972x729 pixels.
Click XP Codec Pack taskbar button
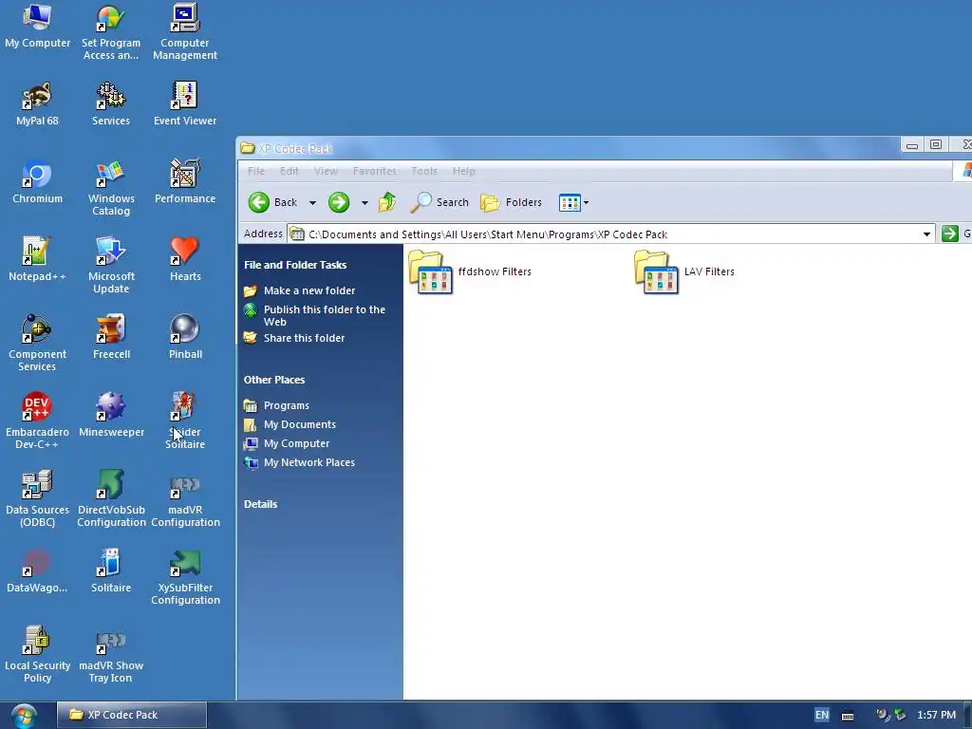(x=131, y=715)
